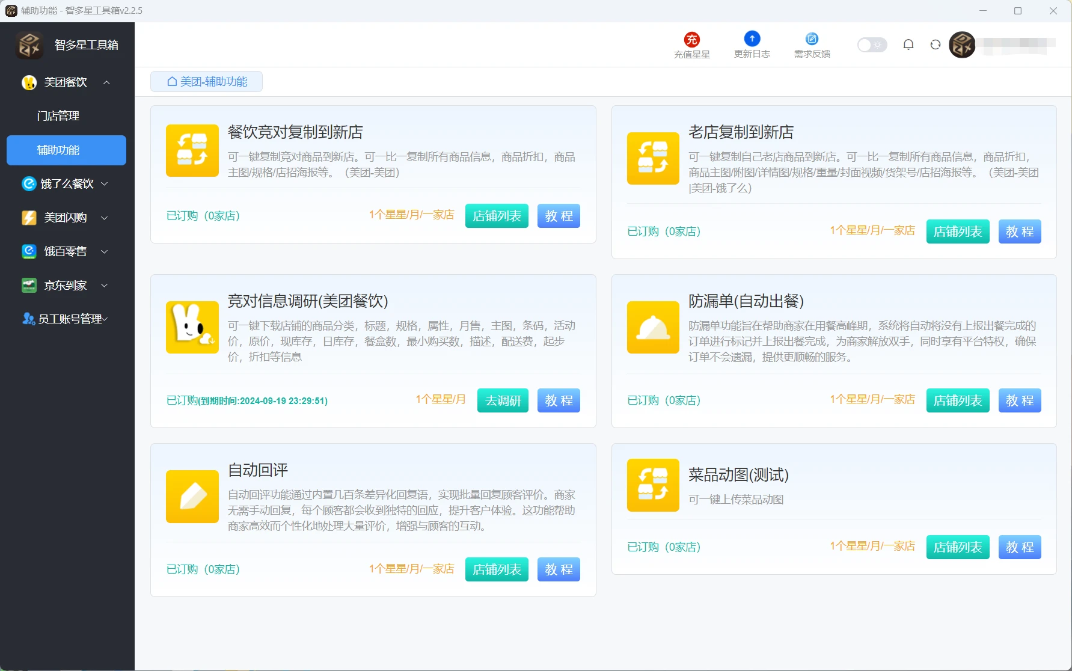Open 店铺列表 for 老店复制到新店
Viewport: 1072px width, 671px height.
tap(958, 231)
